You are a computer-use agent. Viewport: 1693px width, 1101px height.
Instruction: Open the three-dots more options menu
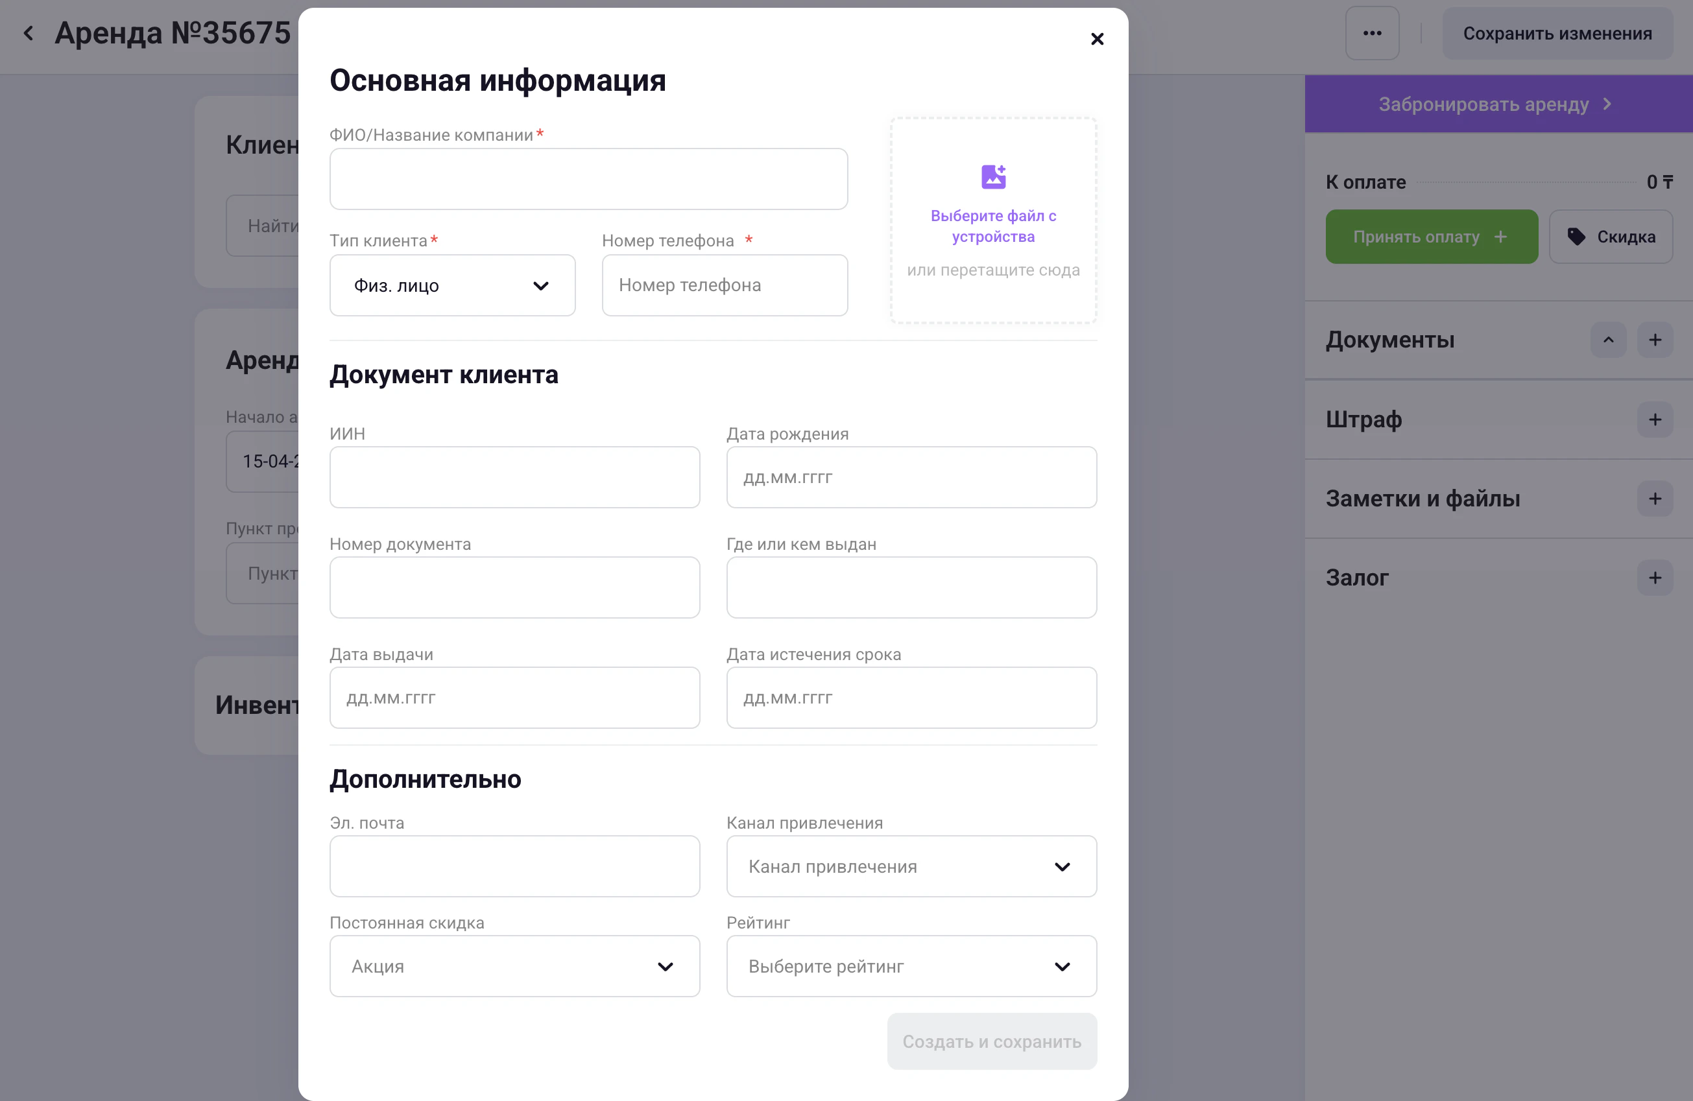(1371, 34)
